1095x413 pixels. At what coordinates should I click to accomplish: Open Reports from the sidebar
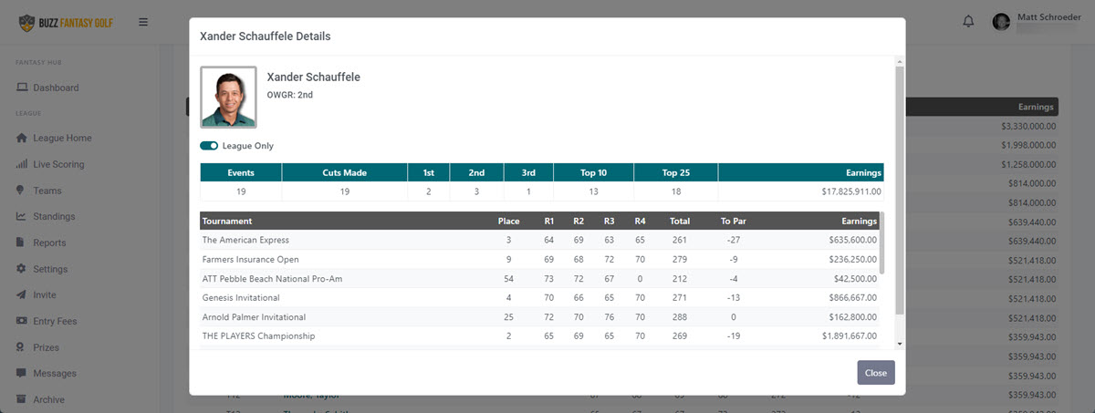point(49,243)
